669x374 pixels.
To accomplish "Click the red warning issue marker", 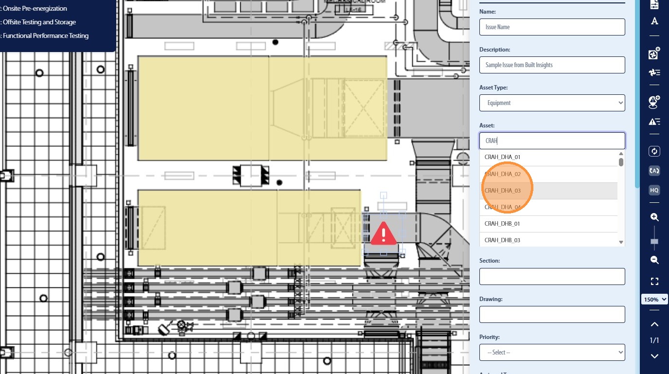I will coord(384,233).
